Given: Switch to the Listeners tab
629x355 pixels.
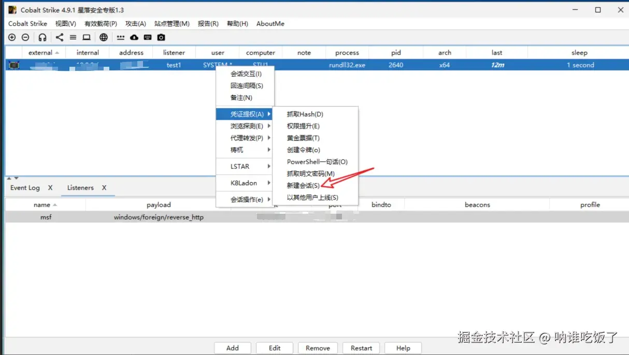Looking at the screenshot, I should point(80,188).
